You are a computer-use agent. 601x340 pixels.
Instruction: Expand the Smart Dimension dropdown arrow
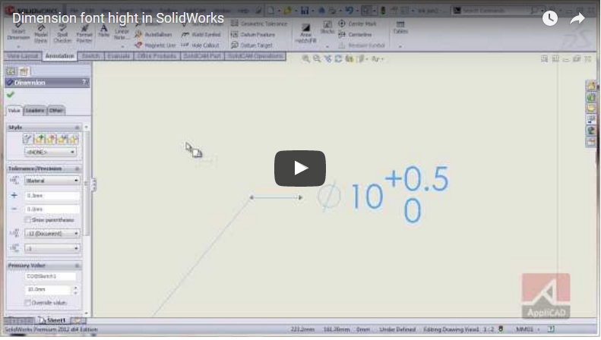click(18, 47)
